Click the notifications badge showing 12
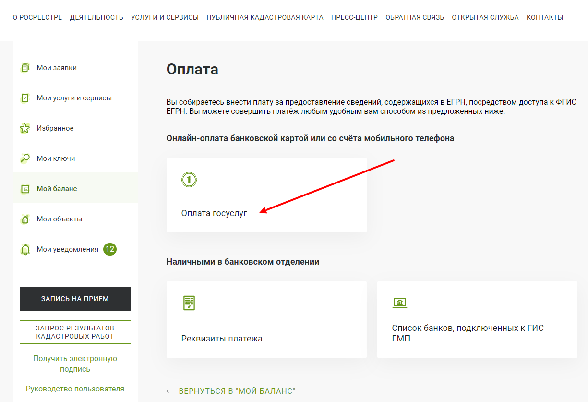Screen dimensions: 588x402 tap(110, 249)
